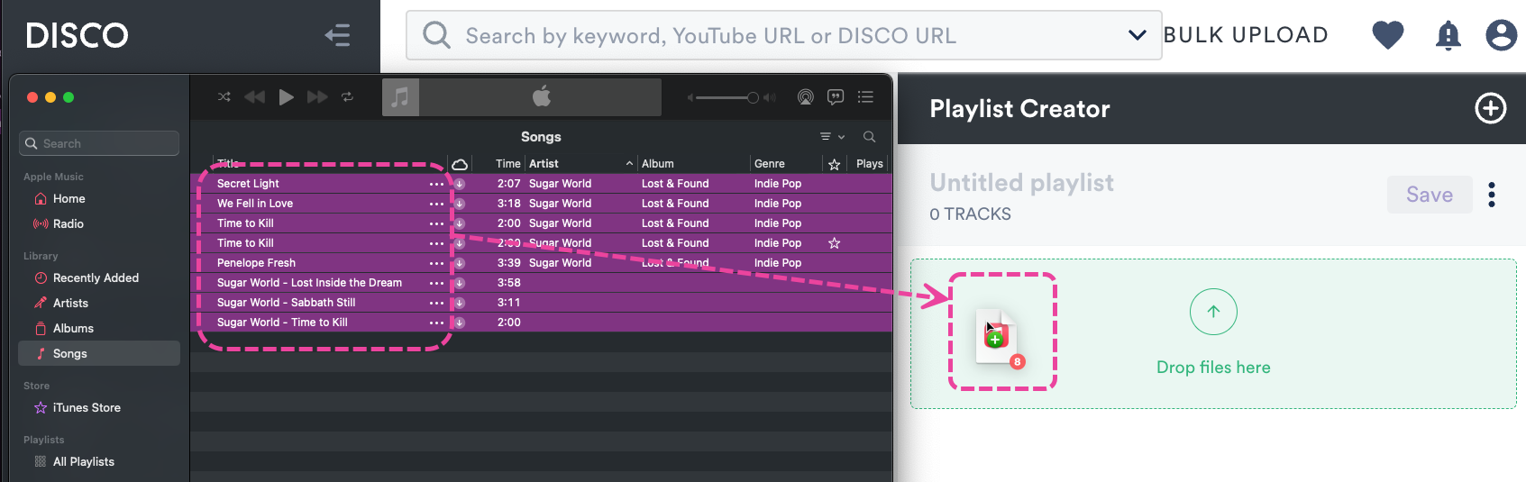The image size is (1526, 482).
Task: Sort by Plays column header
Action: point(870,164)
